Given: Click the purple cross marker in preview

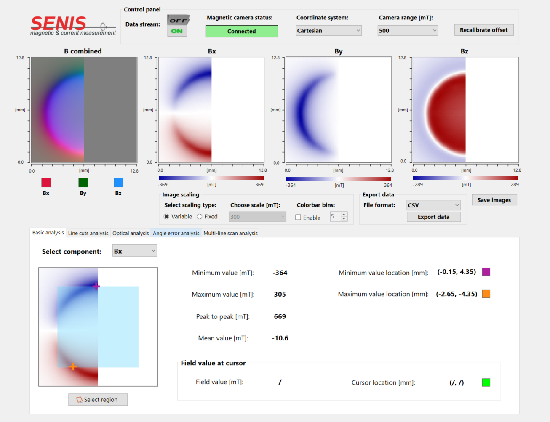Looking at the screenshot, I should [x=96, y=287].
